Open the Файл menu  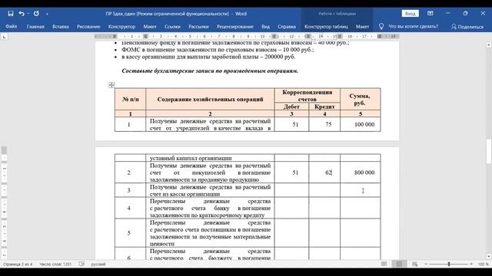click(12, 27)
